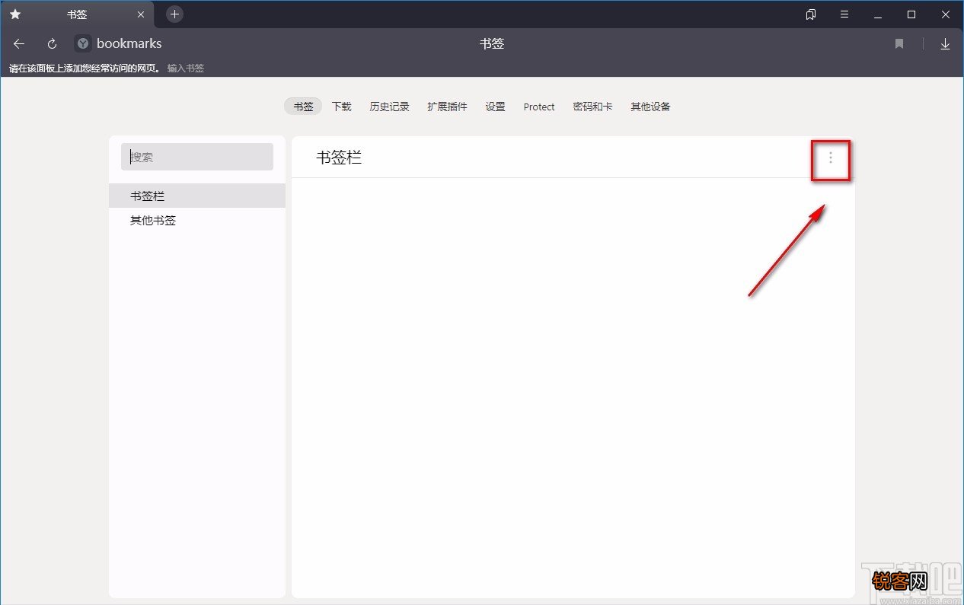This screenshot has width=964, height=605.
Task: Select the 其他书签 folder in the sidebar
Action: click(x=197, y=221)
